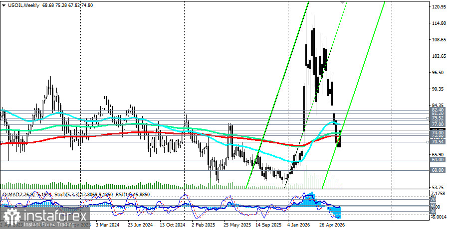449x229 pixels.
Task: Select the 26 Apr 2026 date on time axis
Action: (x=332, y=225)
